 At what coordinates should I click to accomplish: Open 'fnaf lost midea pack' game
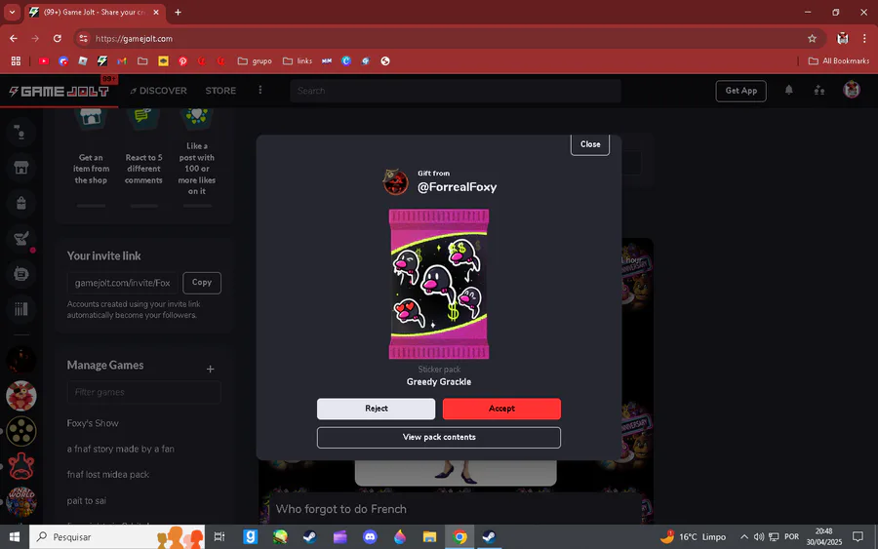(x=108, y=475)
